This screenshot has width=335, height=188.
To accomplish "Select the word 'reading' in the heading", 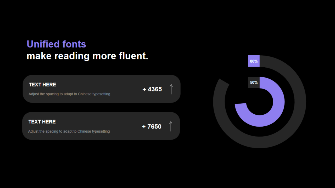I will click(x=72, y=56).
